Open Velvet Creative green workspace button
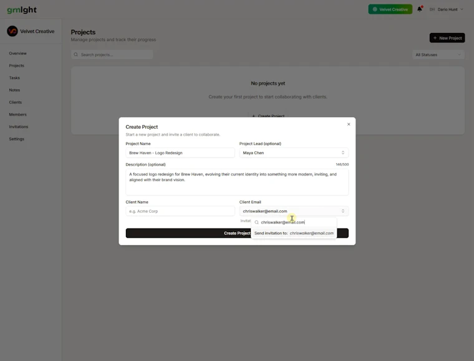Image resolution: width=474 pixels, height=361 pixels. point(390,9)
